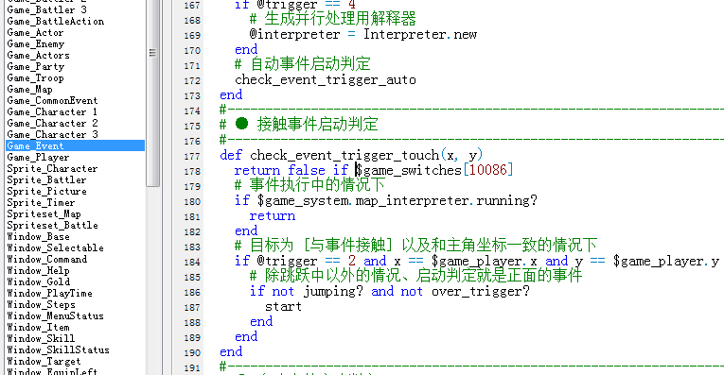Select Game_BattleAction script in list
The height and width of the screenshot is (375, 724).
pyautogui.click(x=56, y=21)
